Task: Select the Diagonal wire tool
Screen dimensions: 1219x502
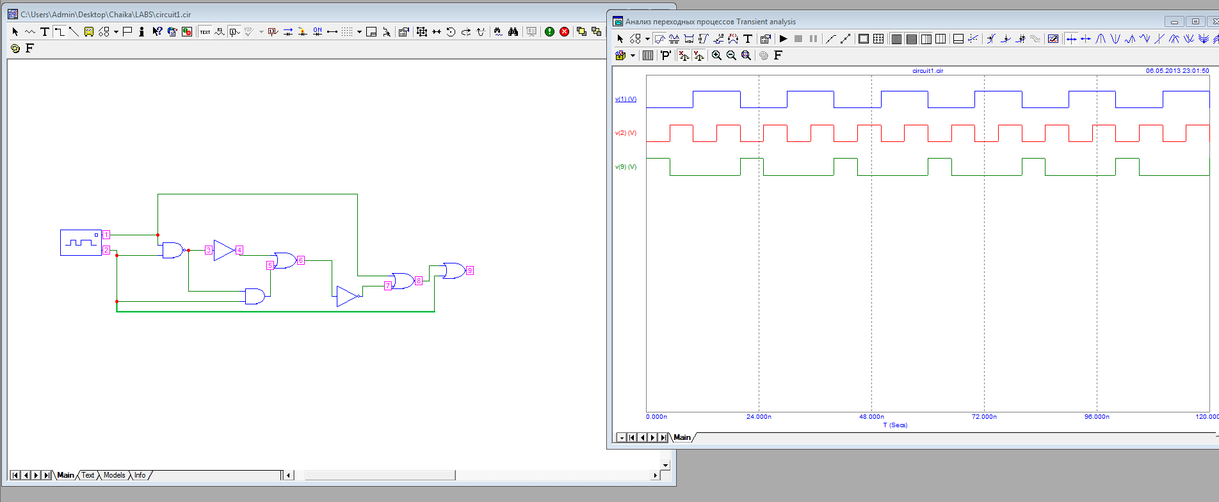Action: click(x=74, y=31)
